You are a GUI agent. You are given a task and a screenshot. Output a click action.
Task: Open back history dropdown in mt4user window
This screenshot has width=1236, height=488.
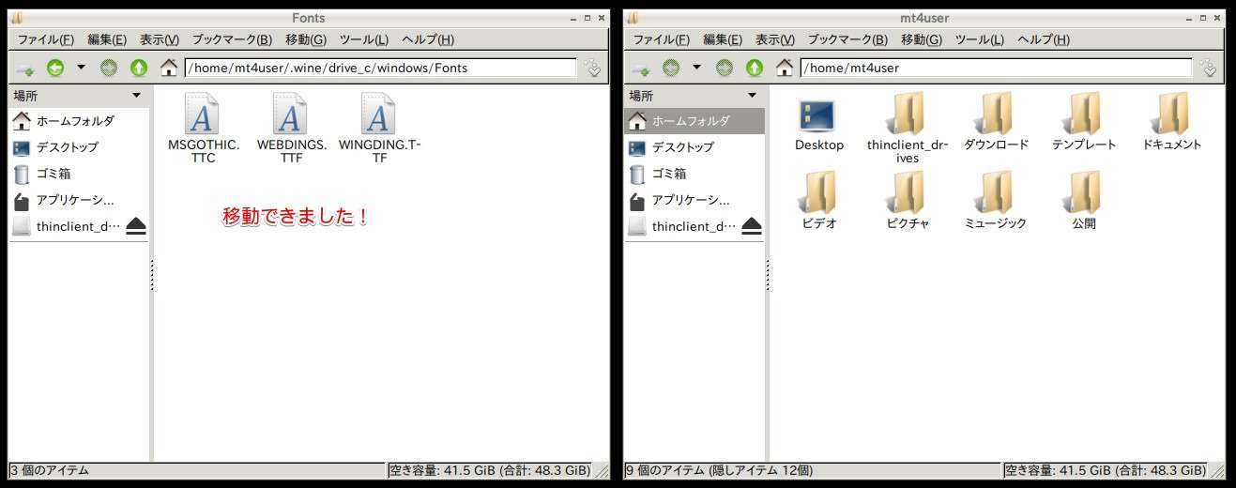click(x=696, y=68)
